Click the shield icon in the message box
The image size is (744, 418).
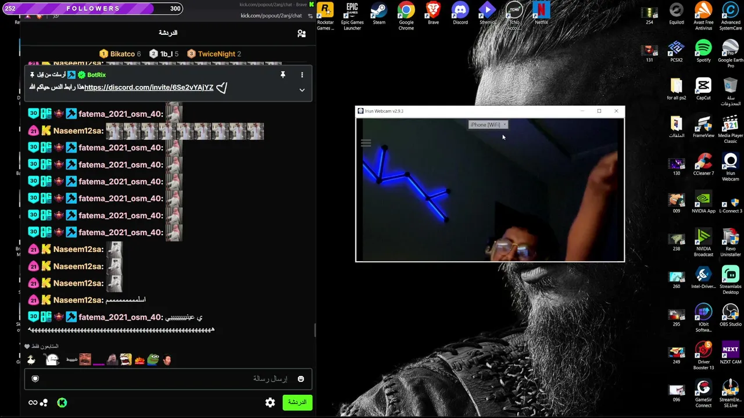coord(35,379)
